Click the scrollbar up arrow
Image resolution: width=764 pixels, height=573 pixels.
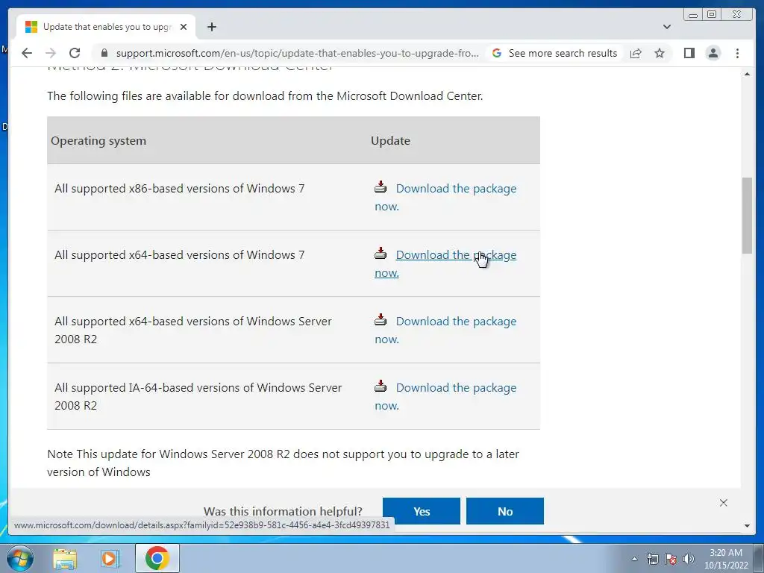click(747, 74)
